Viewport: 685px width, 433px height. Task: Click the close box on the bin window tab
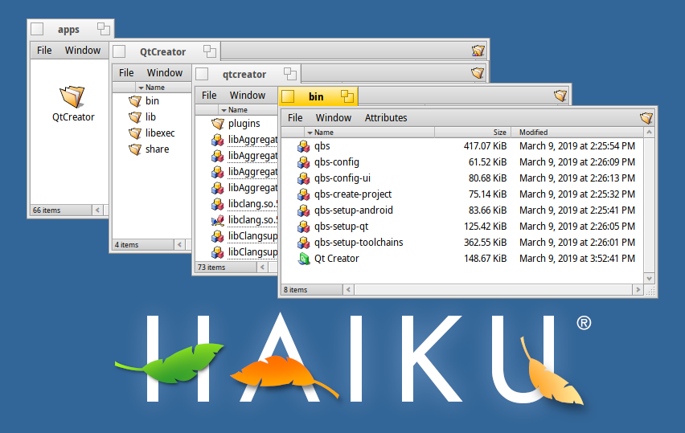click(288, 96)
